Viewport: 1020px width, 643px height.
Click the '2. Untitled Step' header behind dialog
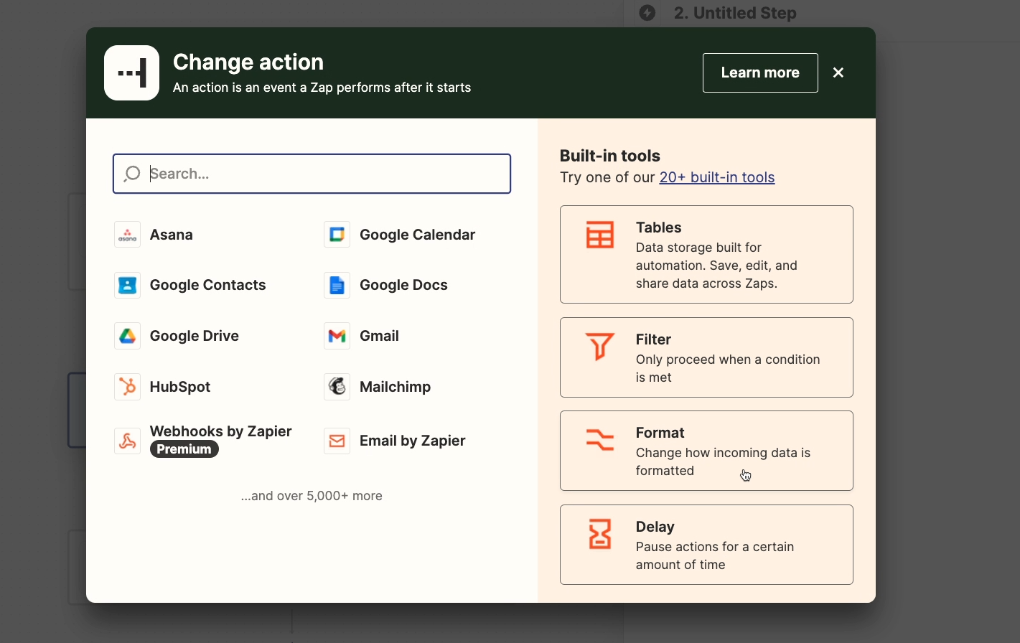pos(735,13)
